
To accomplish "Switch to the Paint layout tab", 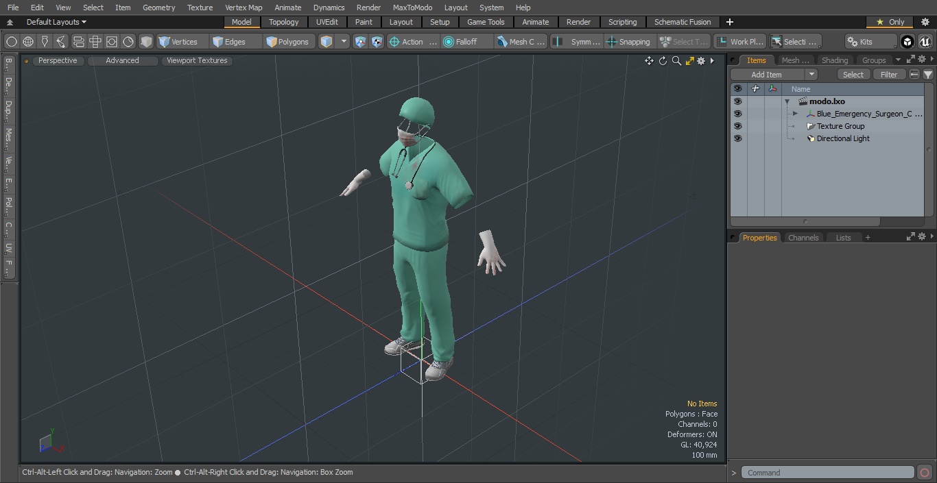I will 364,22.
